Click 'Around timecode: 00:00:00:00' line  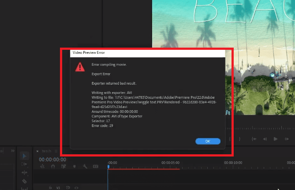click(115, 112)
